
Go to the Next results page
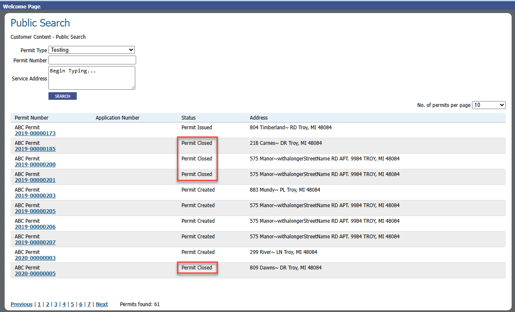[102, 304]
